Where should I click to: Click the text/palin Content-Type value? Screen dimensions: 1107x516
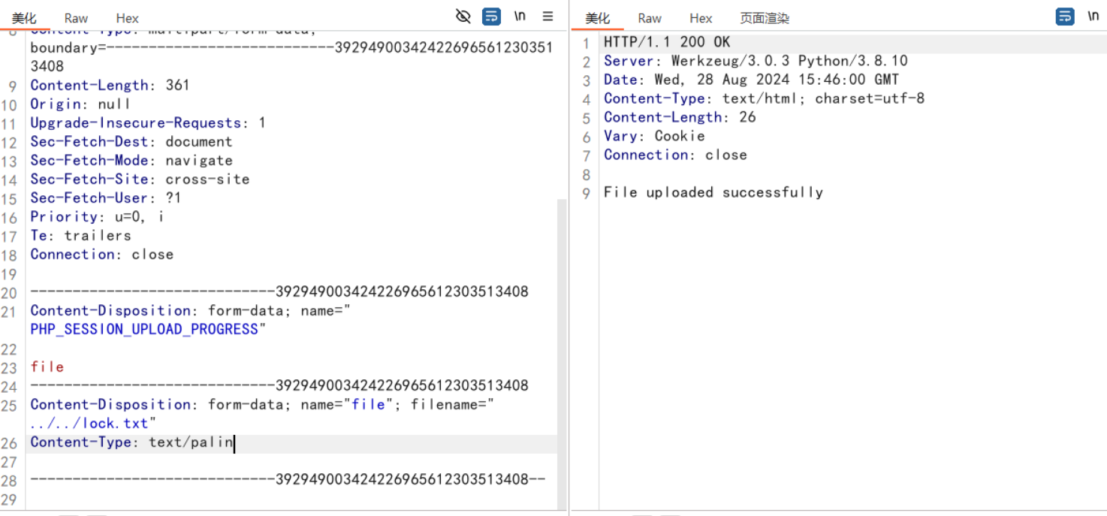pos(191,442)
